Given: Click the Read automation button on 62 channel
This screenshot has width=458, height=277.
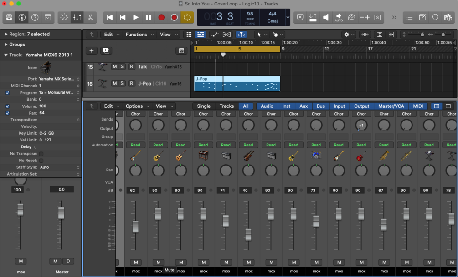Looking at the screenshot, I should 135,145.
